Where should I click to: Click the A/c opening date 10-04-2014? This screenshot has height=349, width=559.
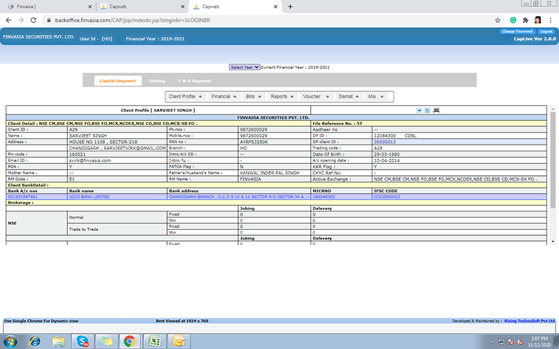(386, 161)
